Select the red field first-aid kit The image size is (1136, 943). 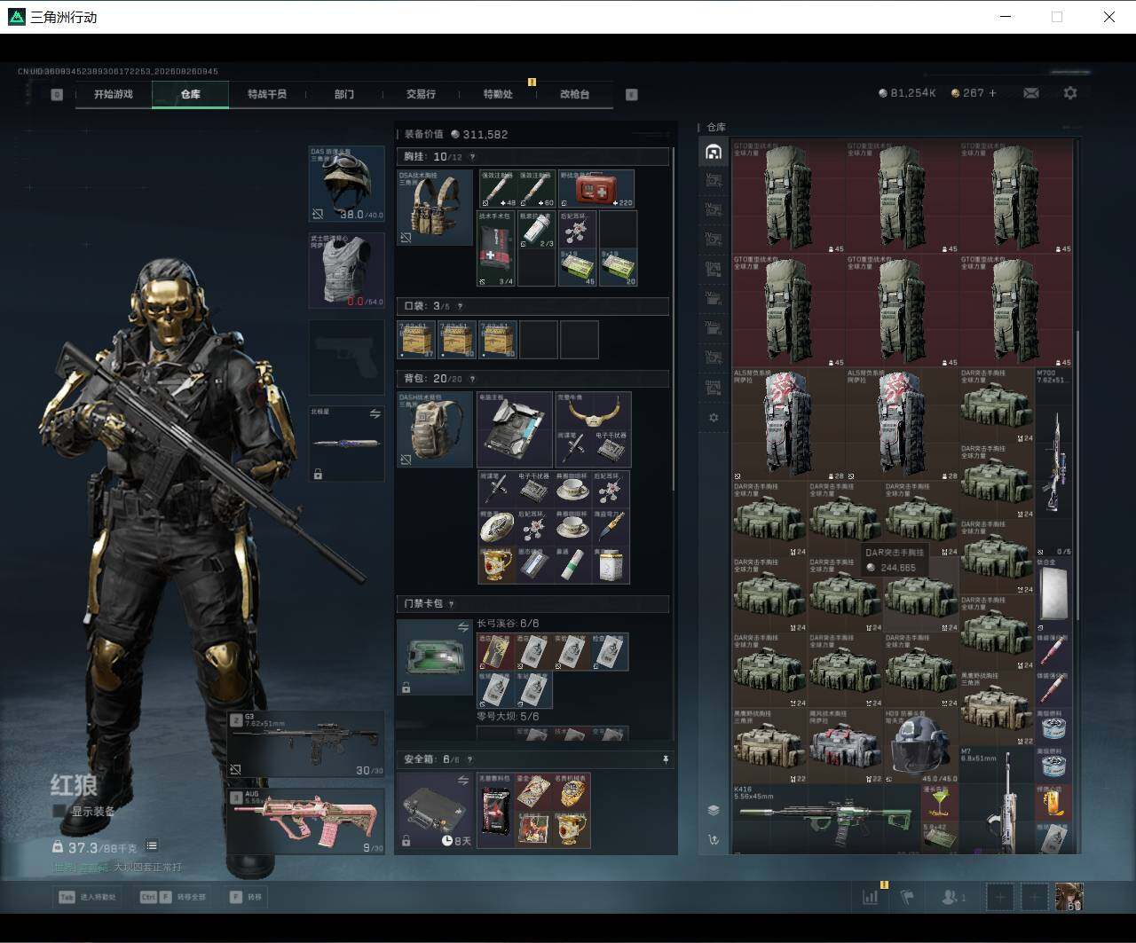(x=596, y=189)
